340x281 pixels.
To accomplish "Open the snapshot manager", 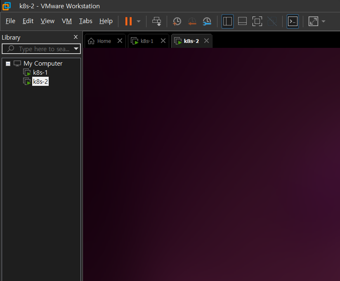I will tap(207, 21).
